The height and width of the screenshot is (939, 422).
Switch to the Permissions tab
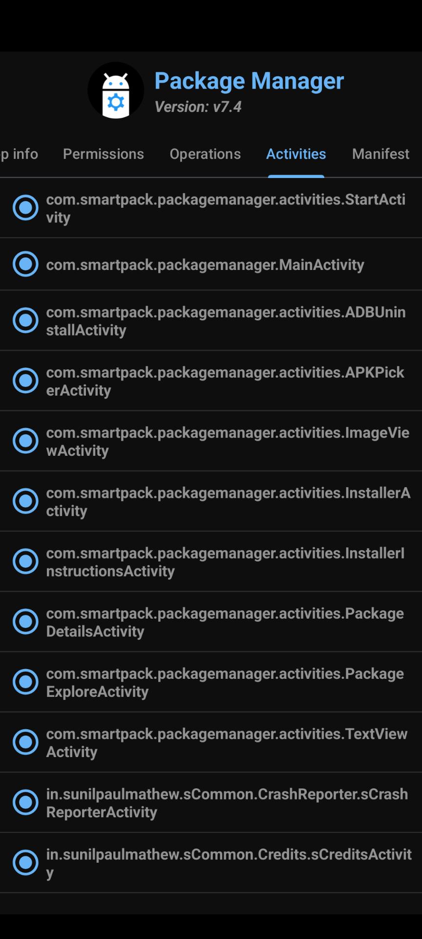click(104, 154)
